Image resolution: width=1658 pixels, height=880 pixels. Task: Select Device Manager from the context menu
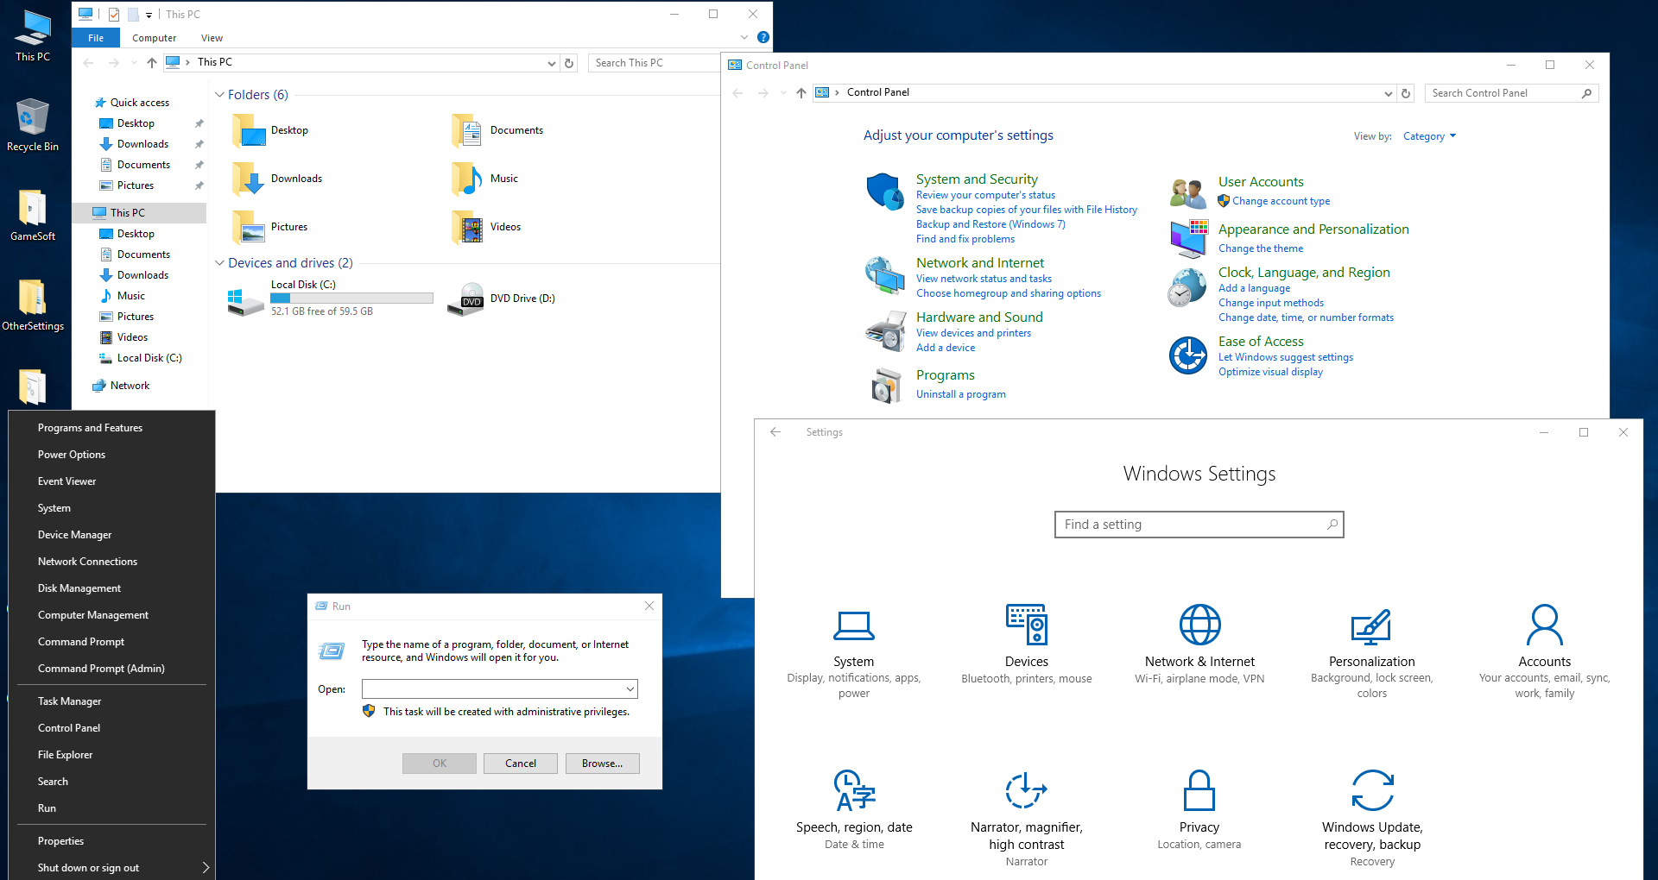75,535
